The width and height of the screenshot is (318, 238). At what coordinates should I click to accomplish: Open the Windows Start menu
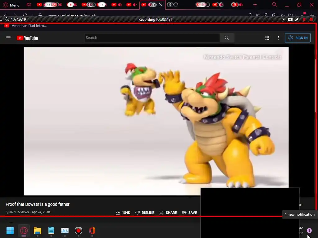(10, 231)
